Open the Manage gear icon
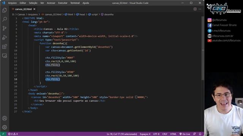243x136 pixels. (x=5, y=127)
